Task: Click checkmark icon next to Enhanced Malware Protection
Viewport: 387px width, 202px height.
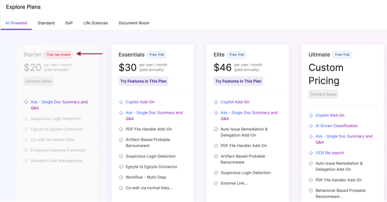Action: coord(26,150)
